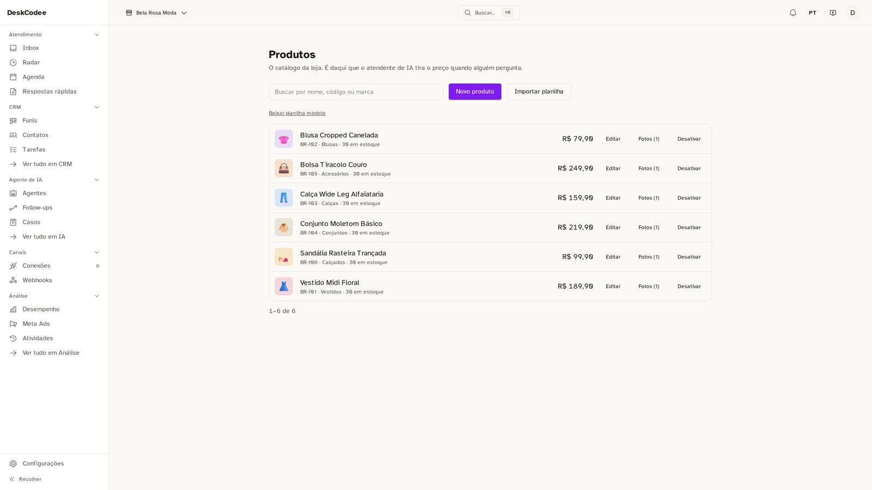
Task: Edit the Vestido Midi Floral product
Action: pyautogui.click(x=613, y=286)
